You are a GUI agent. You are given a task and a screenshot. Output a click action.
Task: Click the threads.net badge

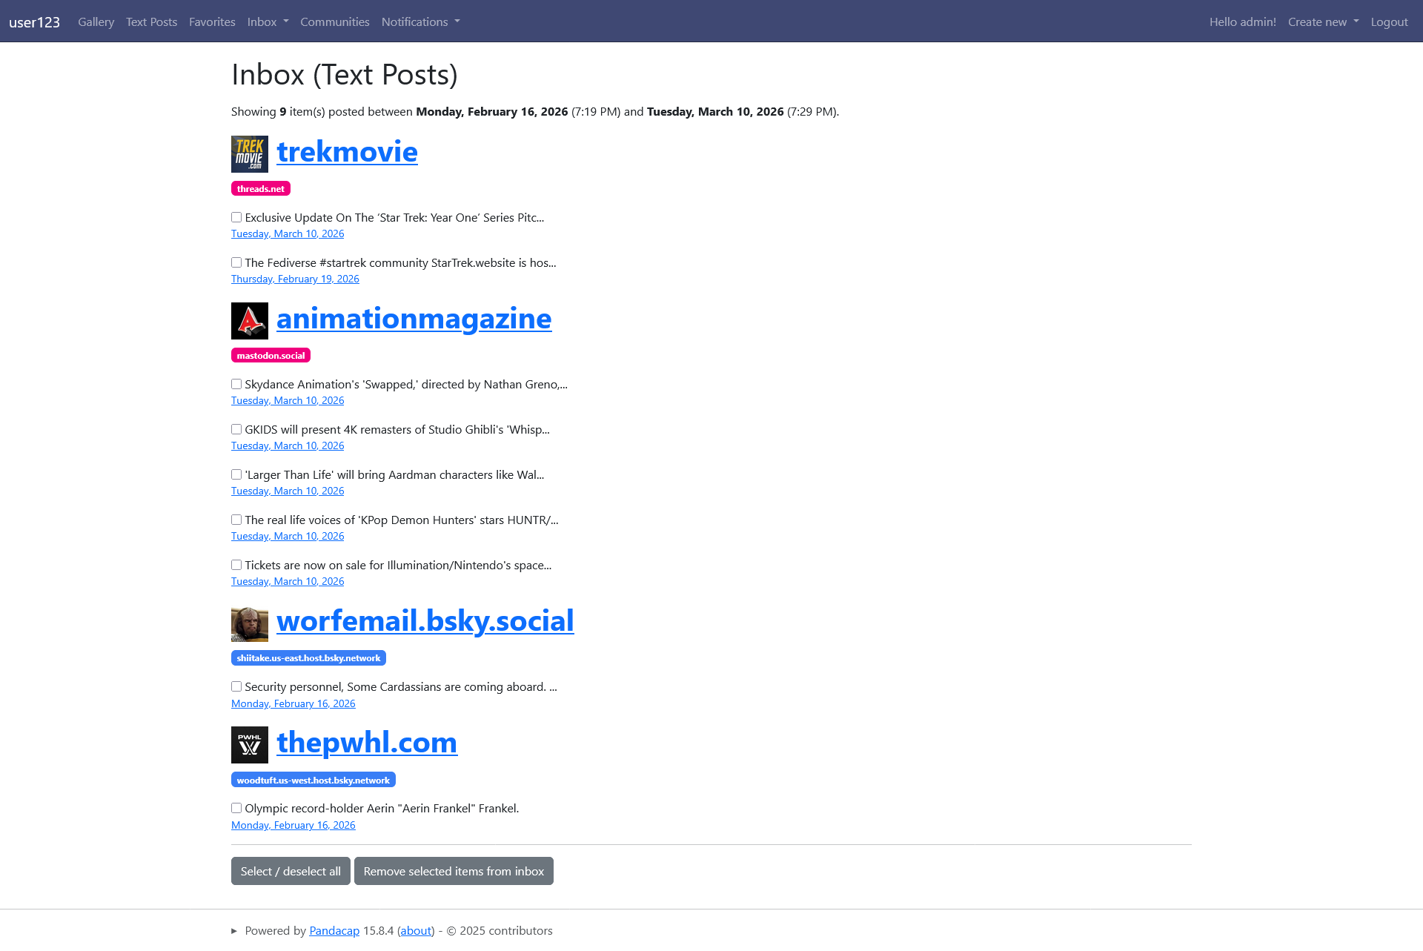pos(261,188)
